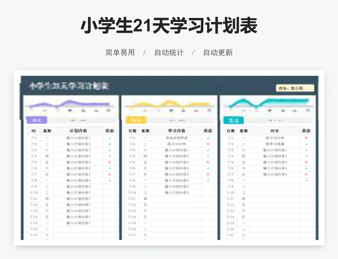Click the 时长 column header in 英语 table
This screenshot has height=259, width=338.
(275, 131)
